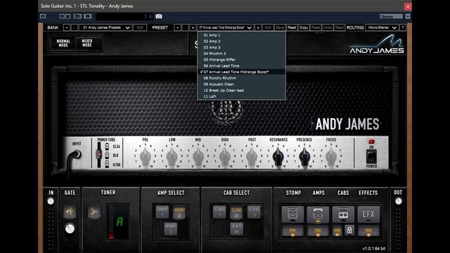Click the IN level knob
The width and height of the screenshot is (450, 253).
coord(51,202)
